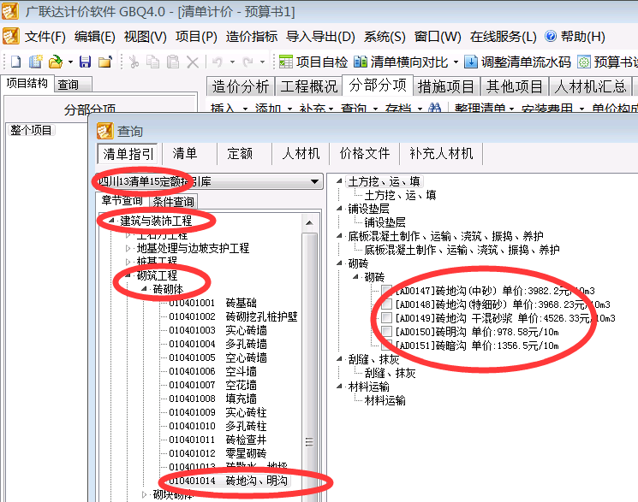This screenshot has width=638, height=502.
Task: Select the 整个项目 item in left panel
Action: point(31,130)
